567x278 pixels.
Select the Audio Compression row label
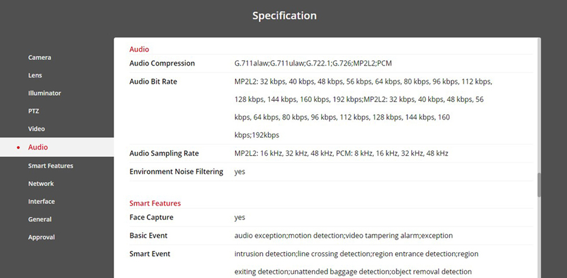pyautogui.click(x=162, y=63)
